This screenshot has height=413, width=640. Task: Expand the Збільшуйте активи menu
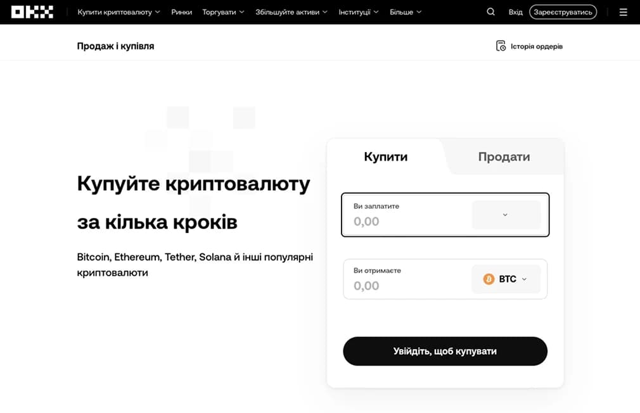(291, 12)
